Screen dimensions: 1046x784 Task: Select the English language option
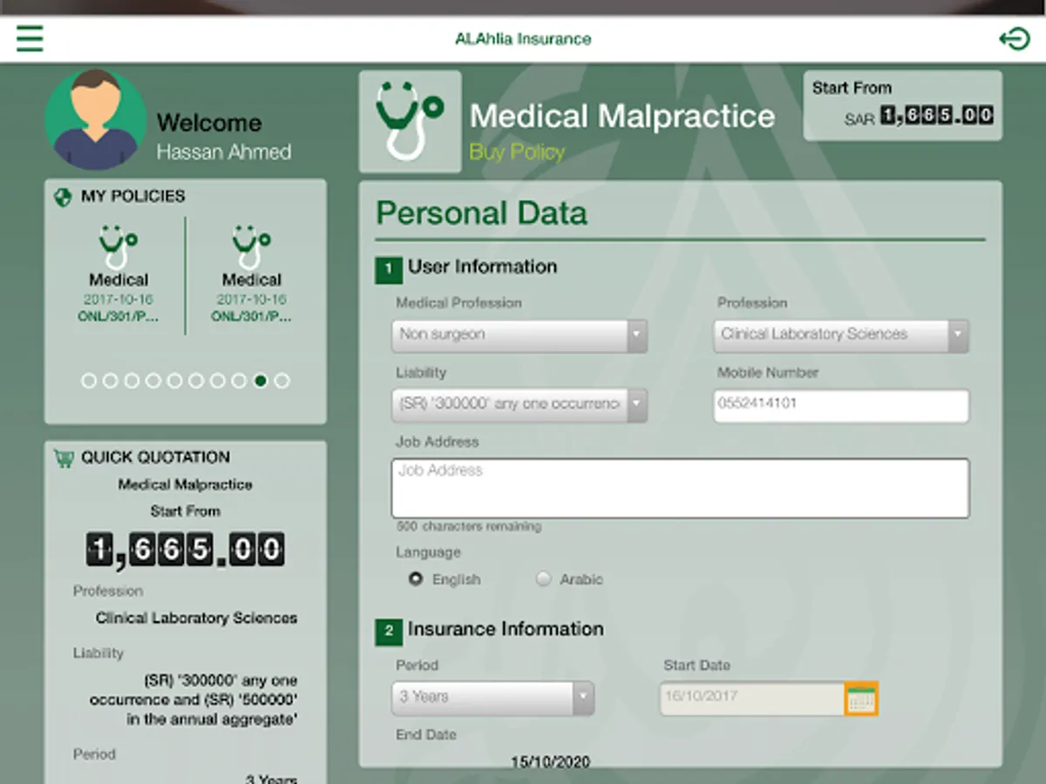(416, 579)
